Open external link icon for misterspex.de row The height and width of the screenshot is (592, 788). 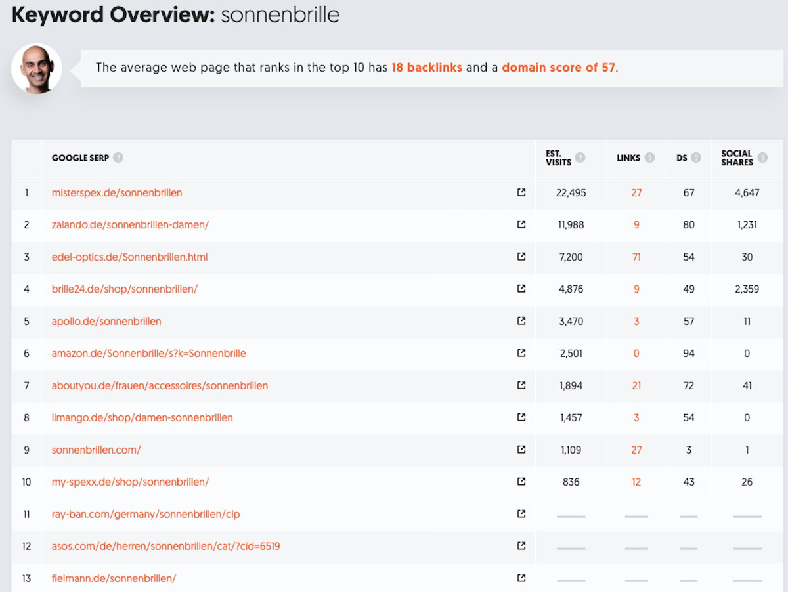click(521, 192)
